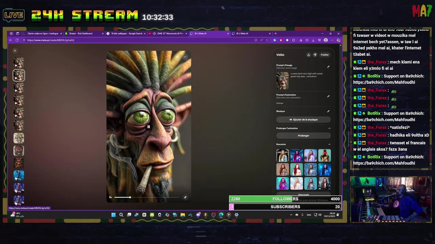Open a new browser tab

coord(275,34)
